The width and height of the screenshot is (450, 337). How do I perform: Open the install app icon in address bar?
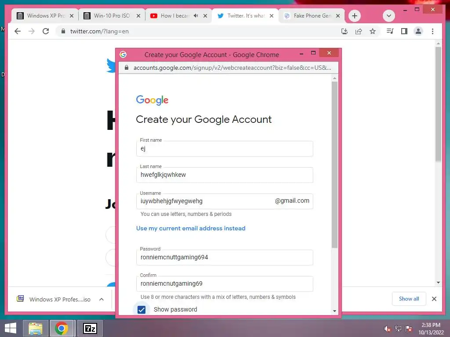(345, 31)
